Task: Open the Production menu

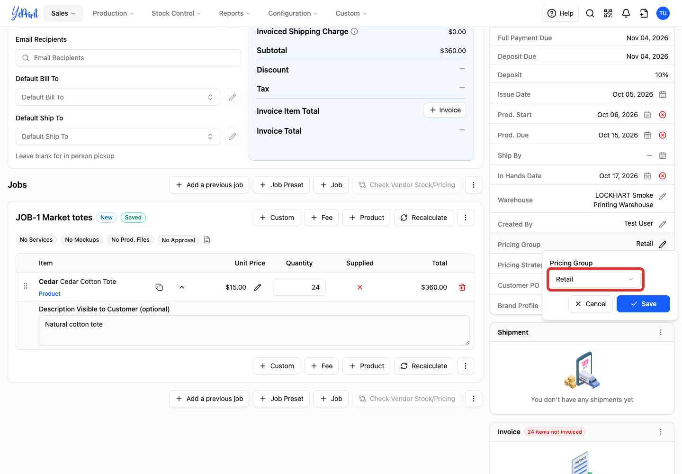Action: [113, 13]
